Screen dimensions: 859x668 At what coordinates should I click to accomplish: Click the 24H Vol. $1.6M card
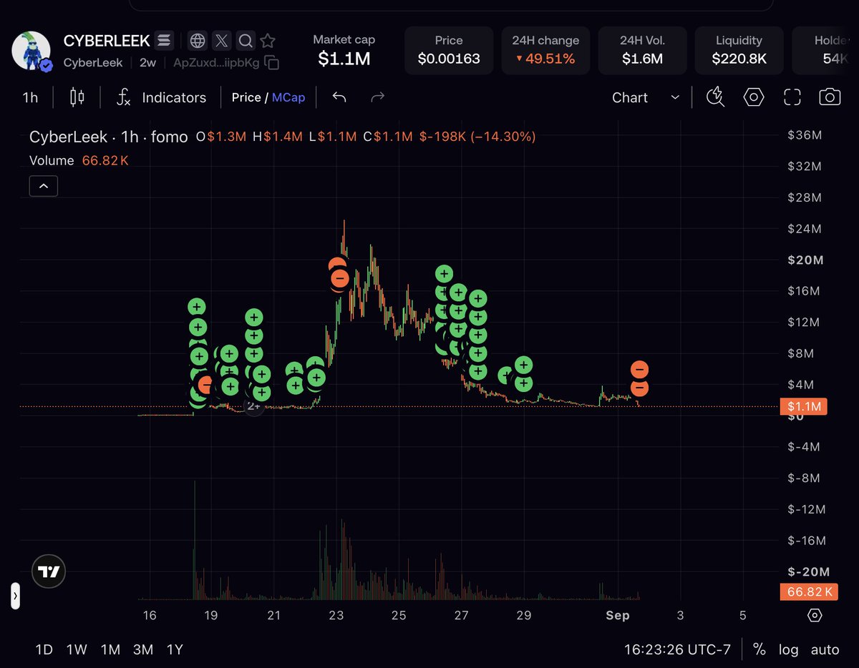pyautogui.click(x=642, y=51)
